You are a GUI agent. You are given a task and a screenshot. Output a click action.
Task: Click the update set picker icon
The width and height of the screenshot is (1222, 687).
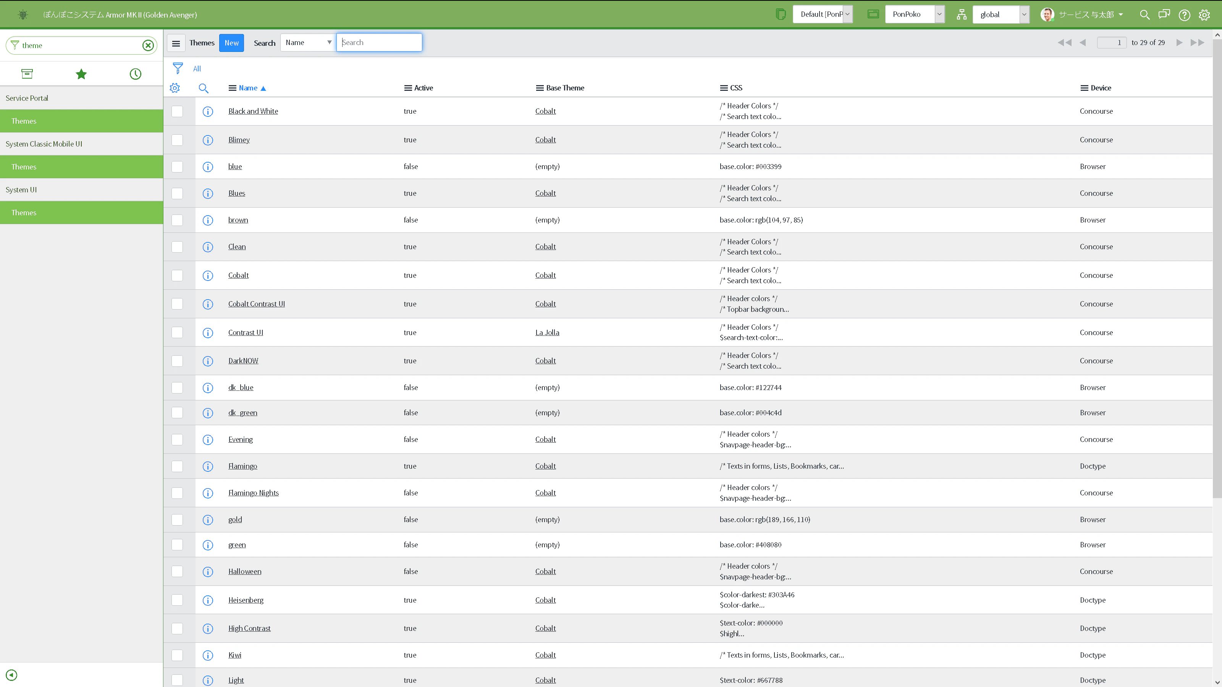click(x=780, y=14)
